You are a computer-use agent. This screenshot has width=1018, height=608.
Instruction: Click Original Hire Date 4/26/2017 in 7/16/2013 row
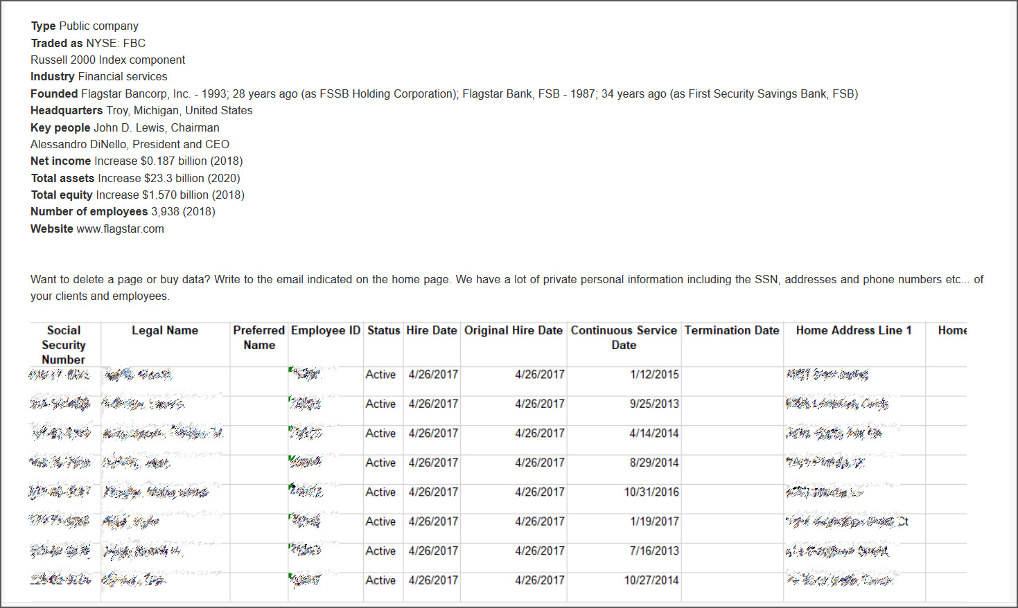(540, 551)
